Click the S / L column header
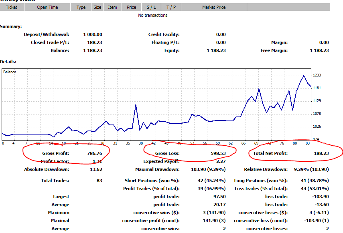Screen dimensions: 343x233 tap(151, 7)
